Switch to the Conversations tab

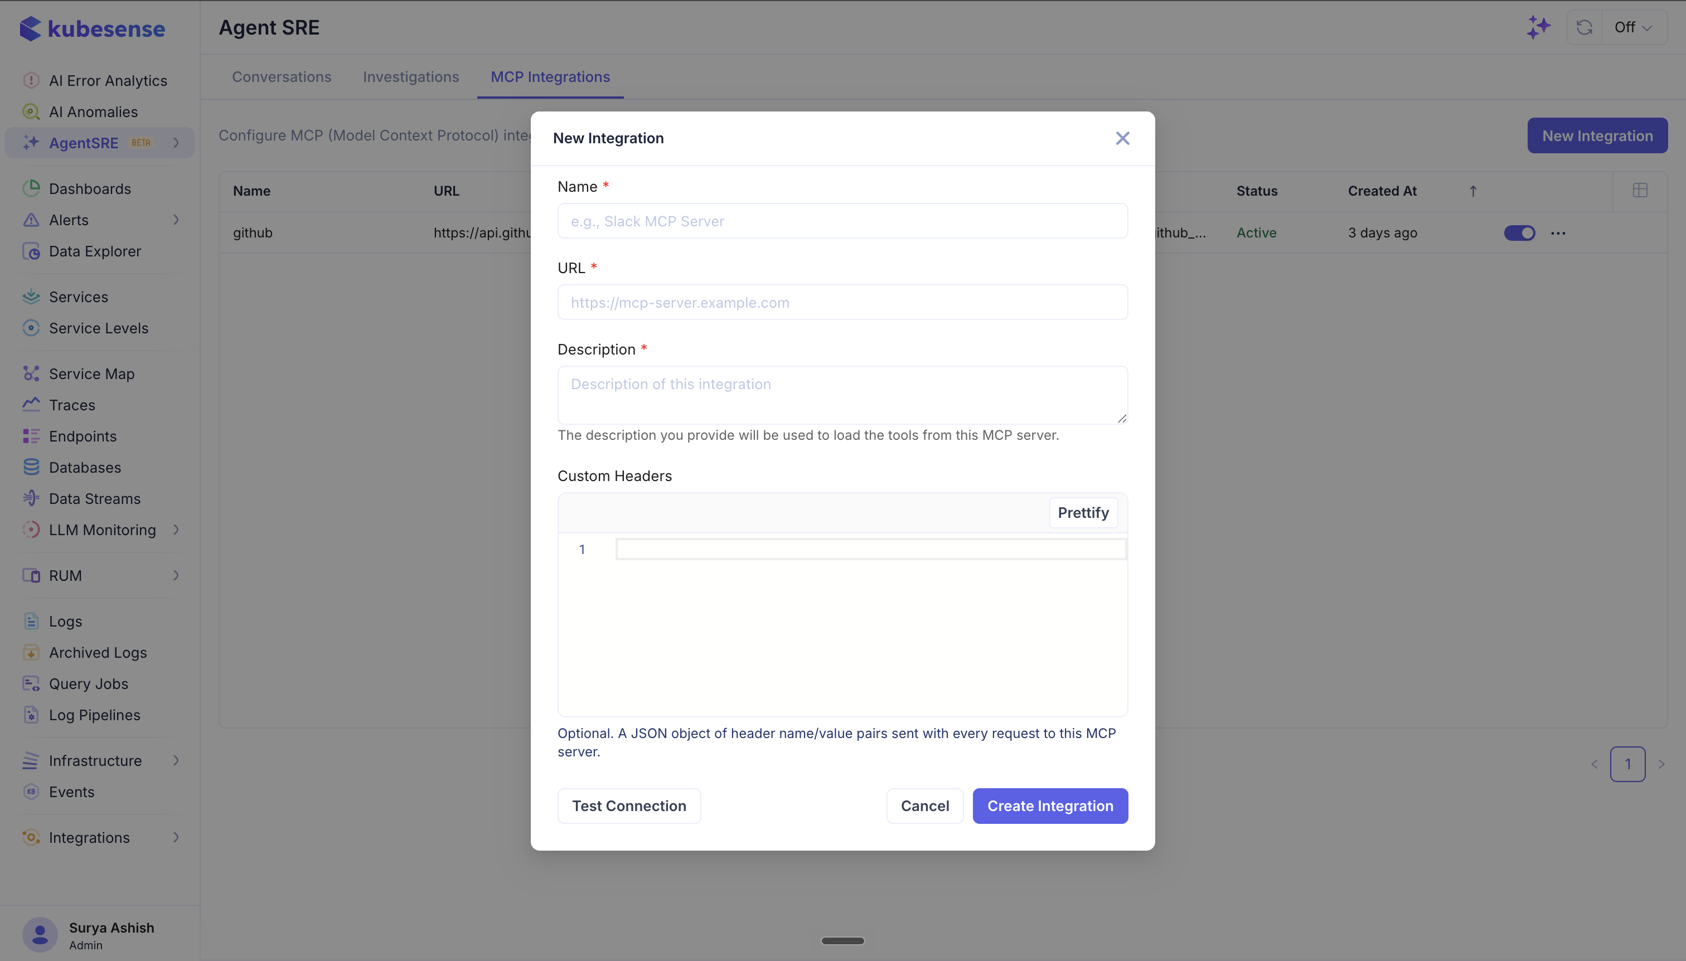pyautogui.click(x=282, y=76)
